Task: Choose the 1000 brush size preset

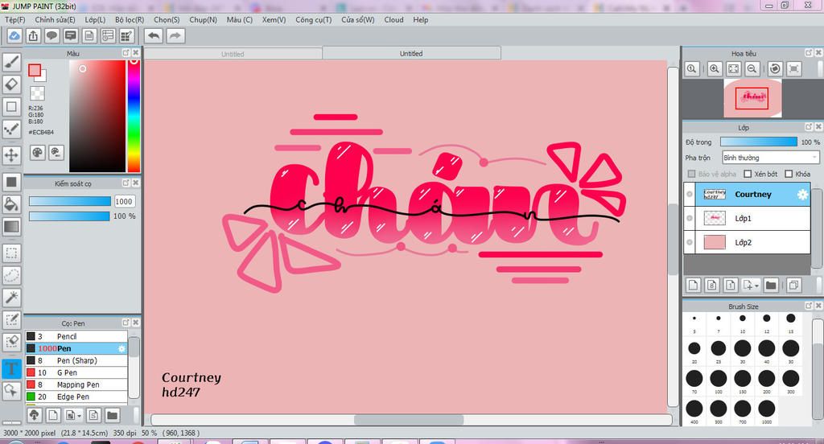Action: click(767, 409)
